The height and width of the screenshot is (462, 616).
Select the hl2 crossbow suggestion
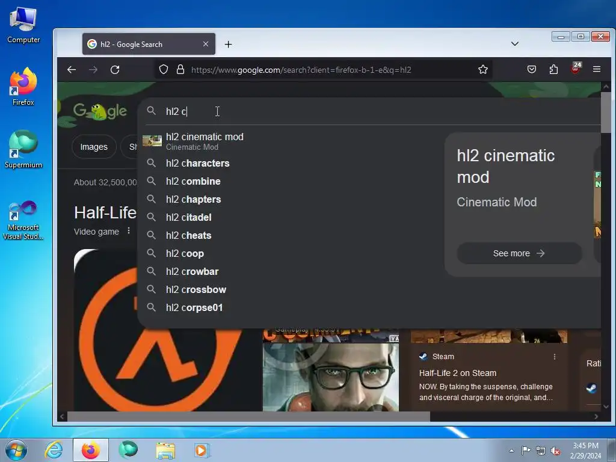click(291, 289)
